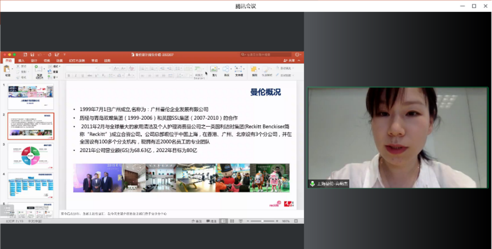Click the Cut scissors icon
This screenshot has height=249, width=492.
coord(18,66)
